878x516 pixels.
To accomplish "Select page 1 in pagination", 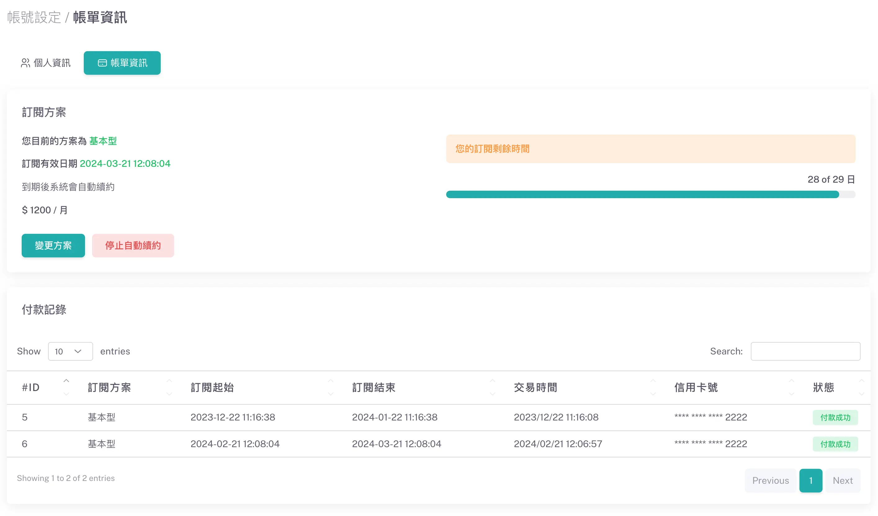I will point(810,480).
